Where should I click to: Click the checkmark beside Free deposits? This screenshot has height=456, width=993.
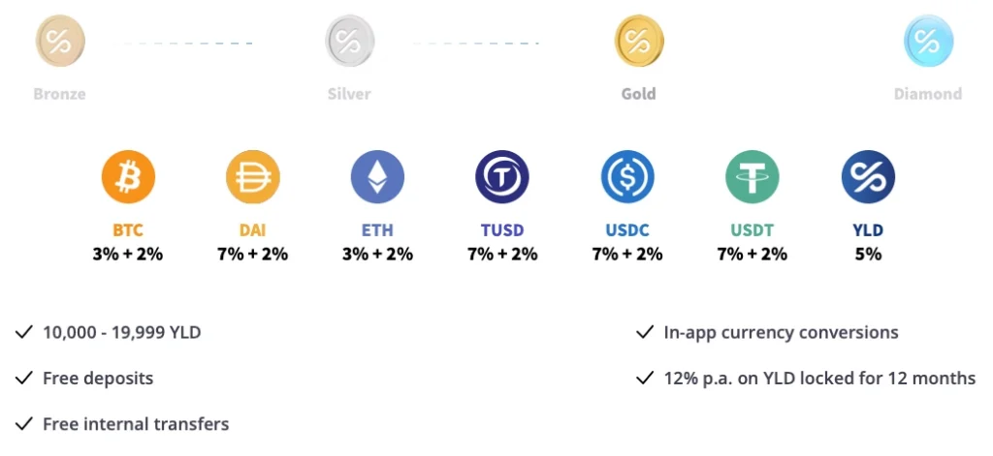[25, 379]
